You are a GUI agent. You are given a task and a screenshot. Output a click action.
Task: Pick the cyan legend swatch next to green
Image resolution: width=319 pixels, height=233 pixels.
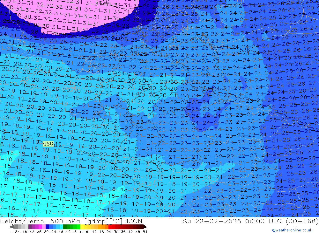coord(61,227)
